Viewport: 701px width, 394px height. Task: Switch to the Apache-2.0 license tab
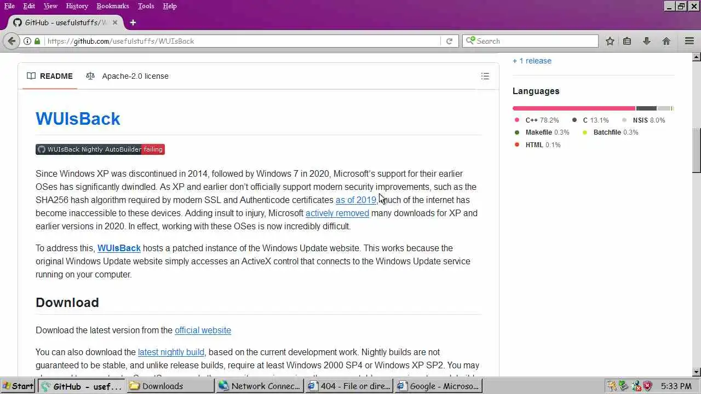pyautogui.click(x=128, y=76)
